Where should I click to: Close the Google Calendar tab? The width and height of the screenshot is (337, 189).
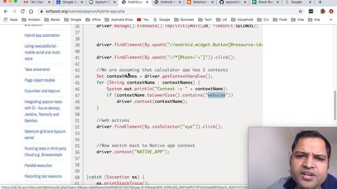pyautogui.click(x=82, y=2)
